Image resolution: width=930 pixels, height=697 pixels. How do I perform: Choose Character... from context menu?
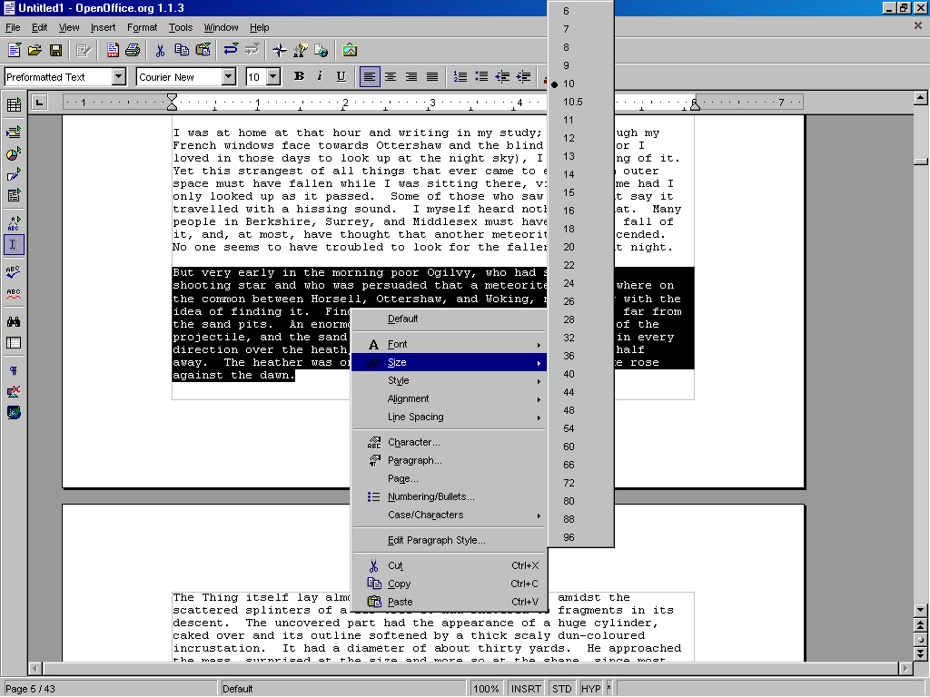coord(413,443)
